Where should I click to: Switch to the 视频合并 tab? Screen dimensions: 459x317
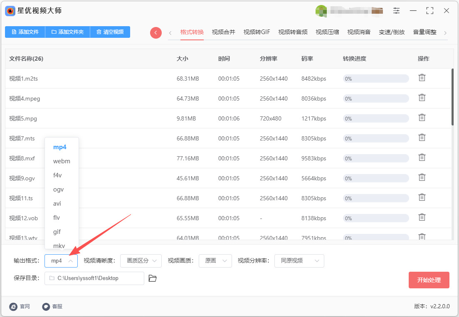click(223, 32)
